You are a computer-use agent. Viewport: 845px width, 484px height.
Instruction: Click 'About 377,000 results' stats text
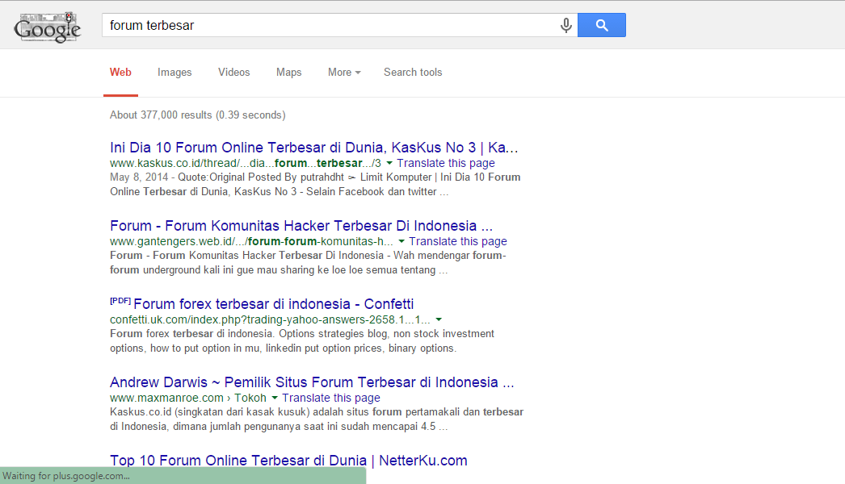(198, 115)
